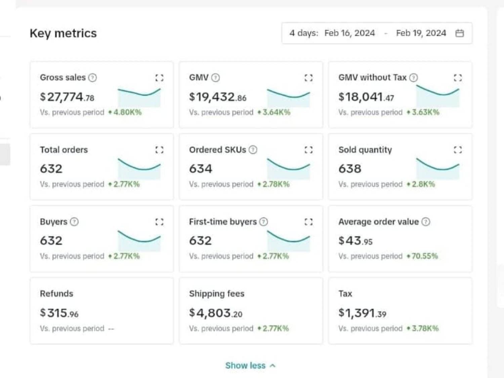Select the Feb 19, 2024 end date

(421, 33)
